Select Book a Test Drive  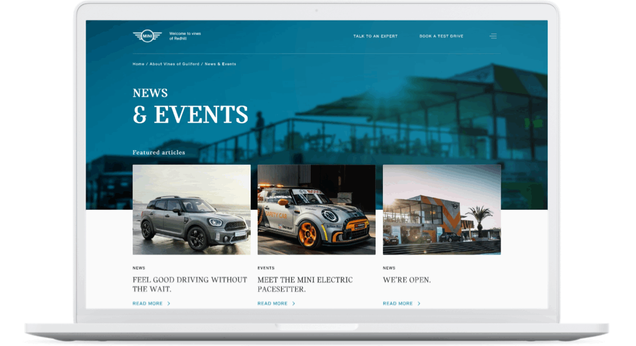442,36
